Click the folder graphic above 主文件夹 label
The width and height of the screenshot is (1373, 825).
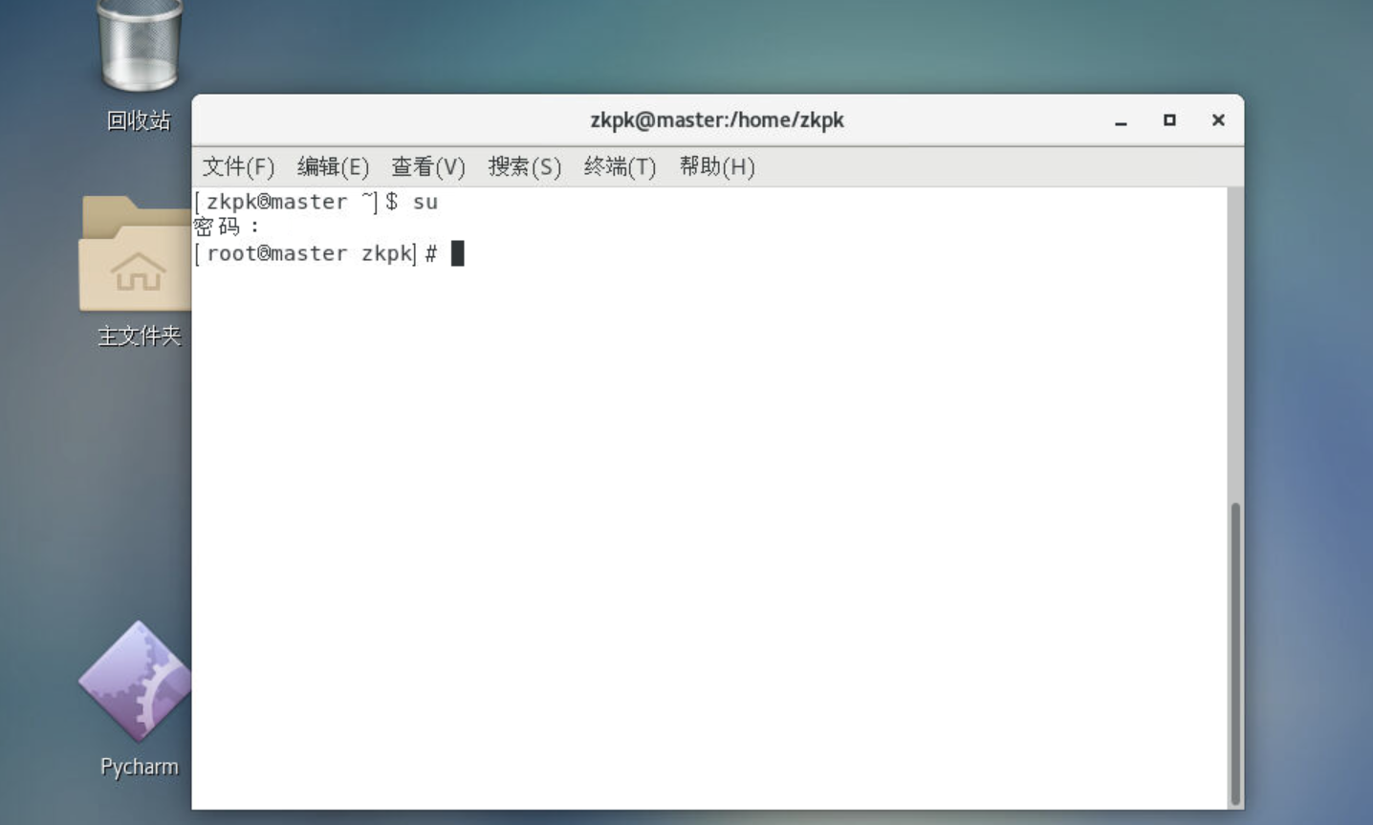pyautogui.click(x=137, y=268)
